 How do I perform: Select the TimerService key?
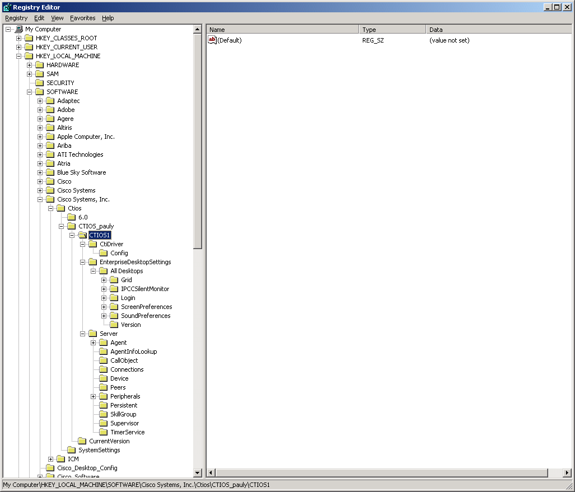point(127,432)
